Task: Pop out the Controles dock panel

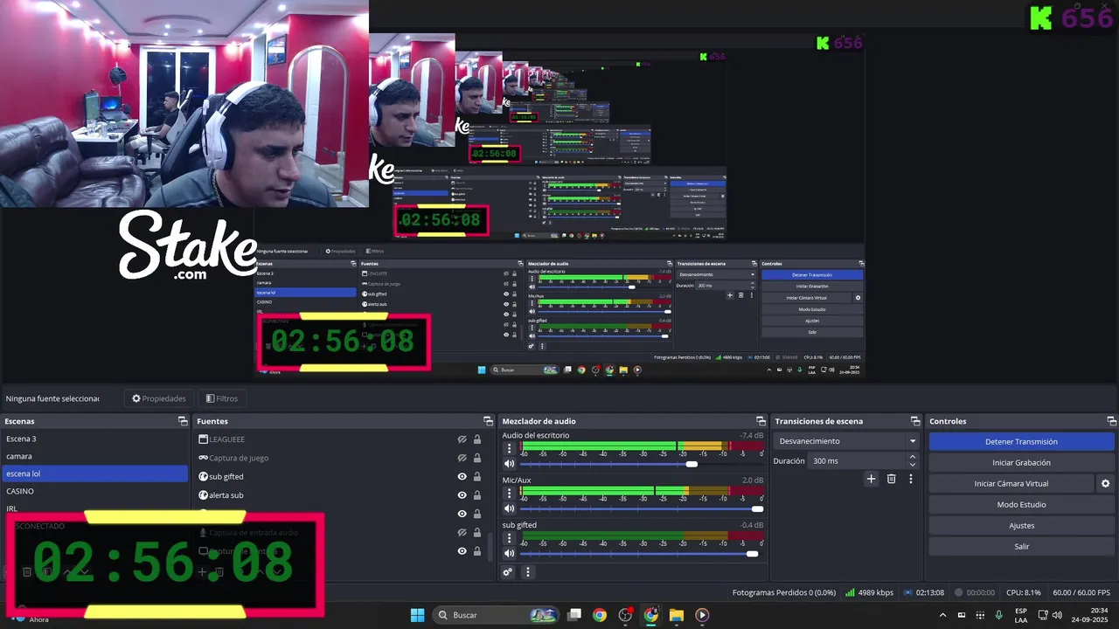Action: coord(1110,421)
